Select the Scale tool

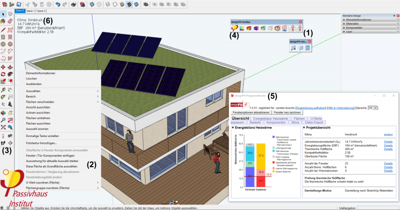point(3,81)
